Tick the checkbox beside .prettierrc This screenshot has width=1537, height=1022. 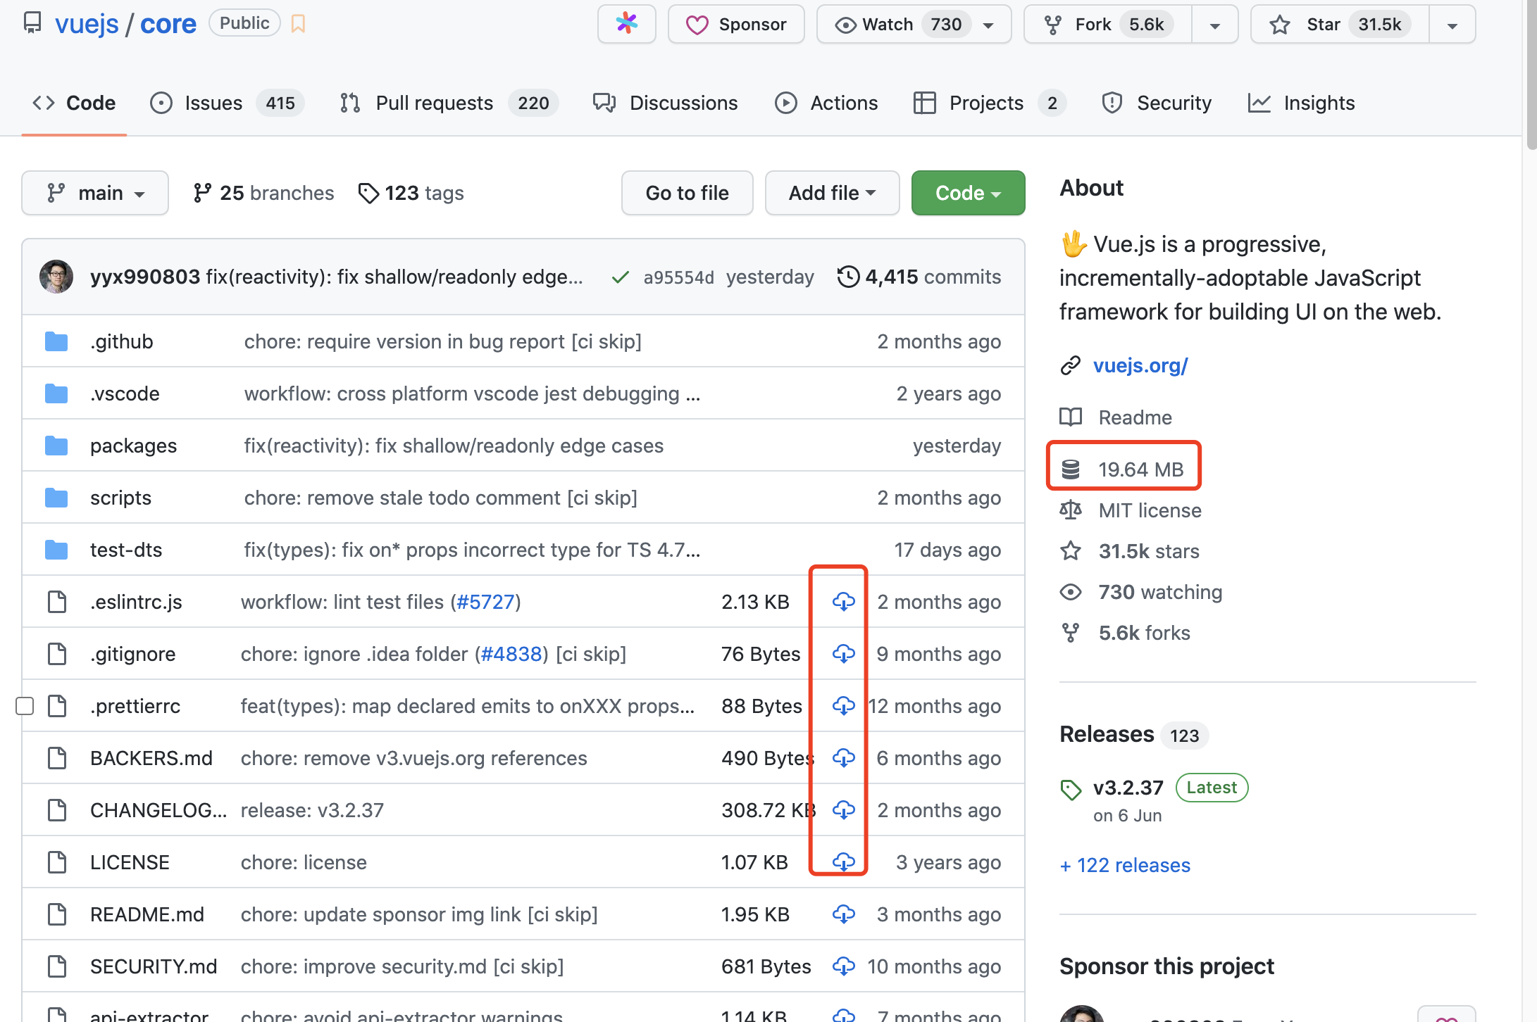tap(25, 706)
